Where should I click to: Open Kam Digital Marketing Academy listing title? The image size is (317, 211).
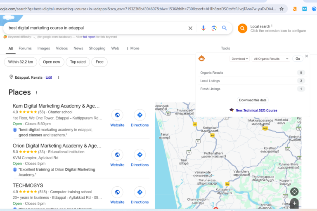tap(56, 106)
